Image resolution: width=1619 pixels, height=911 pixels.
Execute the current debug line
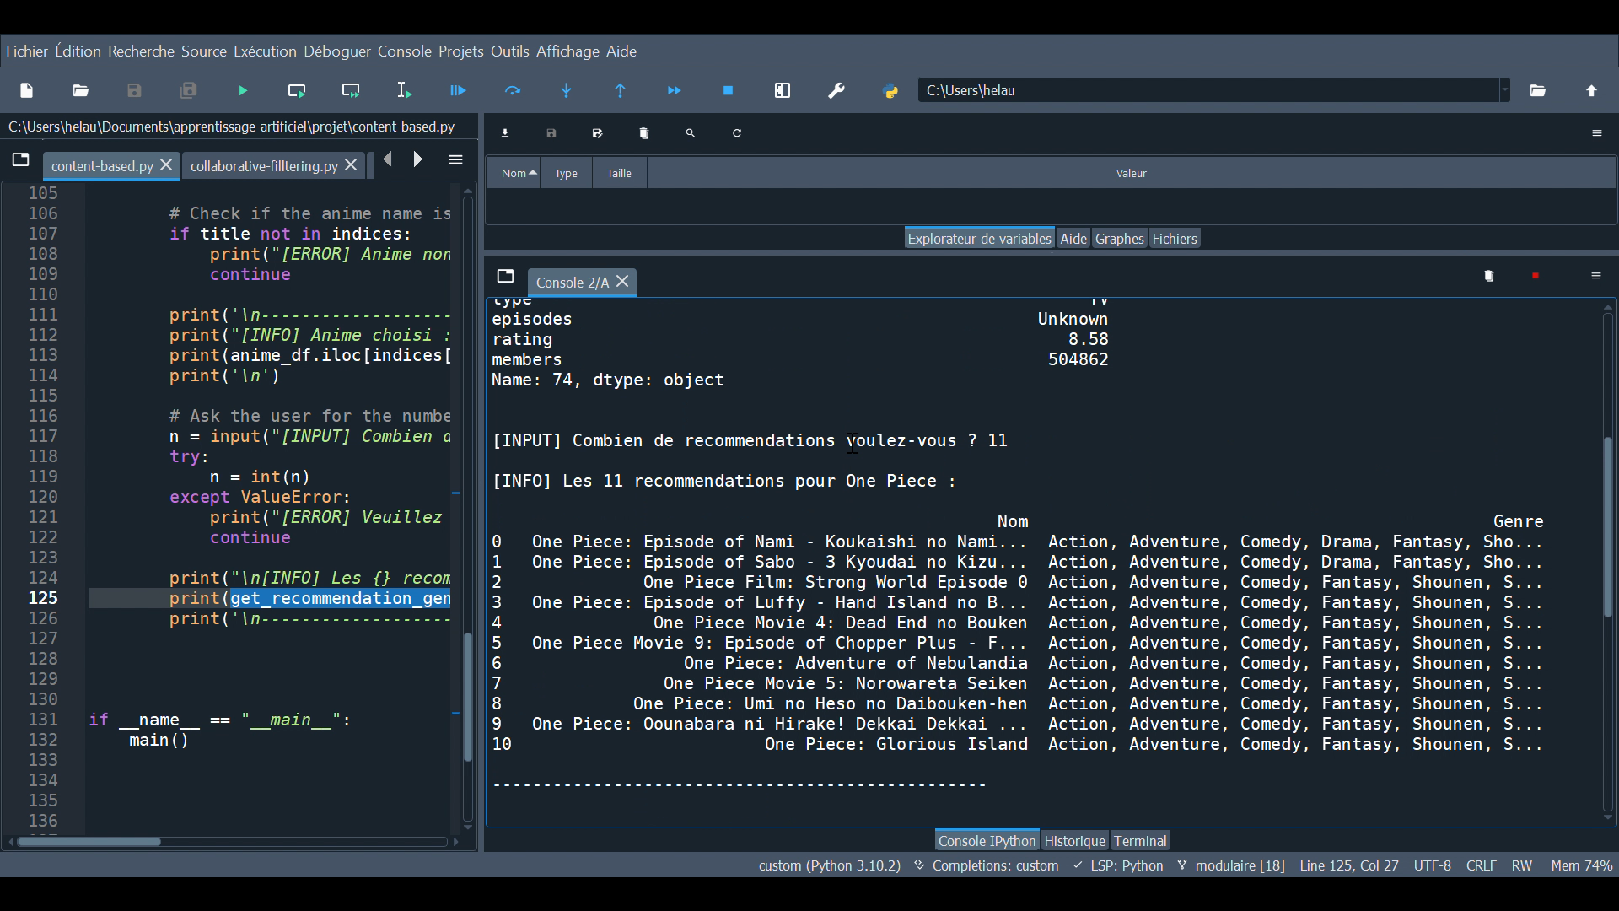coord(513,90)
